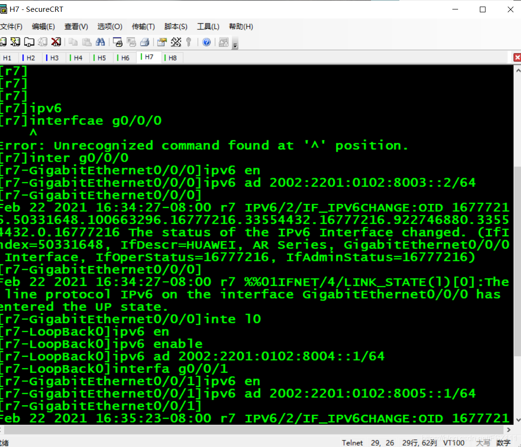Click the Paste toolbar icon
The image size is (521, 447).
[87, 42]
